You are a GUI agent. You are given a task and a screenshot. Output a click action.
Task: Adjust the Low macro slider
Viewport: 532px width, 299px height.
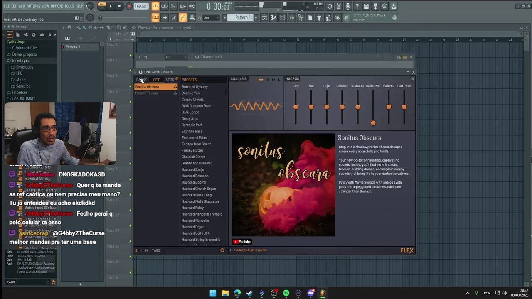tap(296, 107)
